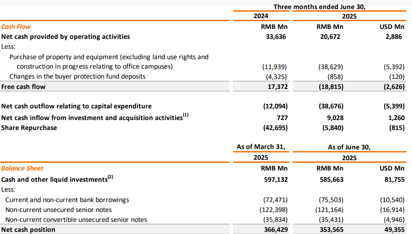
Task: Select the As of June 30 header
Action: [x=349, y=147]
